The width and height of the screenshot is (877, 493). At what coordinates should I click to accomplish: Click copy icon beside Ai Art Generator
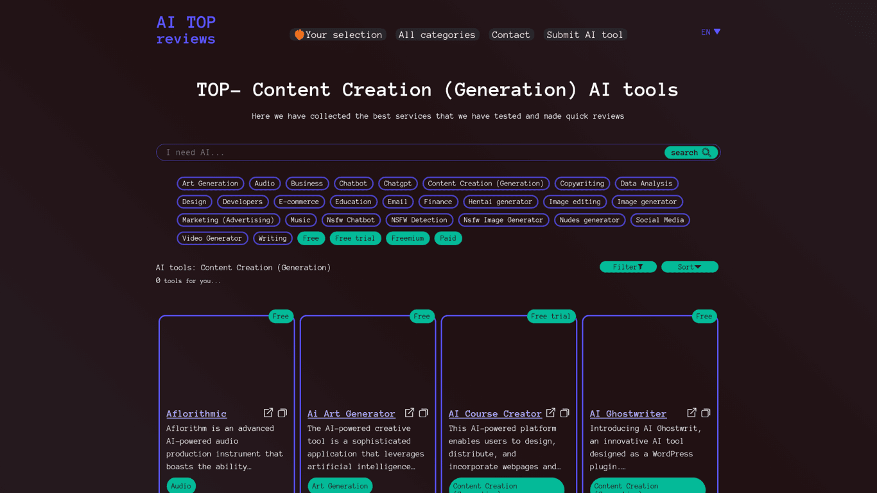coord(424,413)
